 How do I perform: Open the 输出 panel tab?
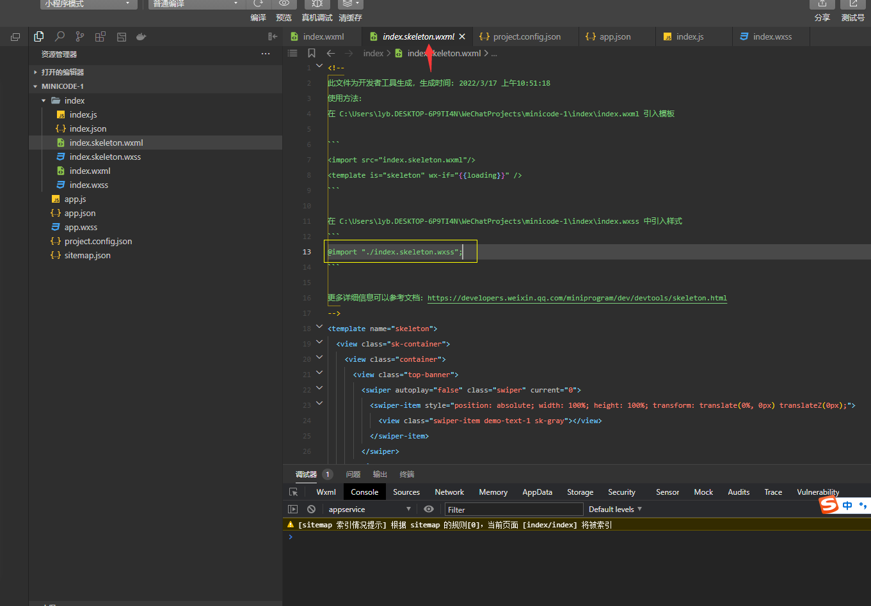click(x=380, y=474)
